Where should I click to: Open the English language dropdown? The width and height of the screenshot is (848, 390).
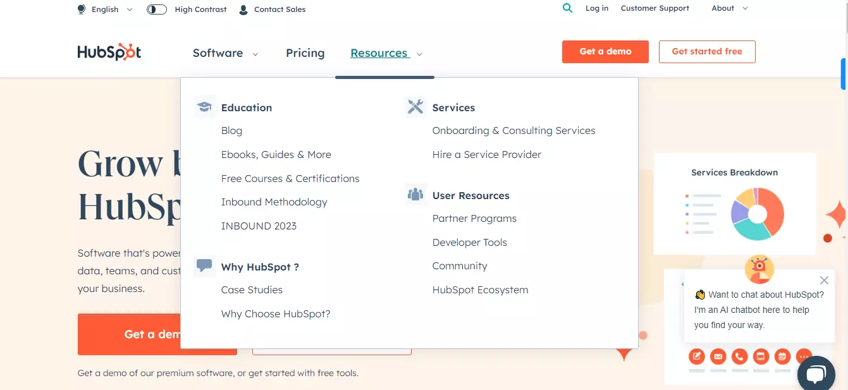tap(113, 9)
